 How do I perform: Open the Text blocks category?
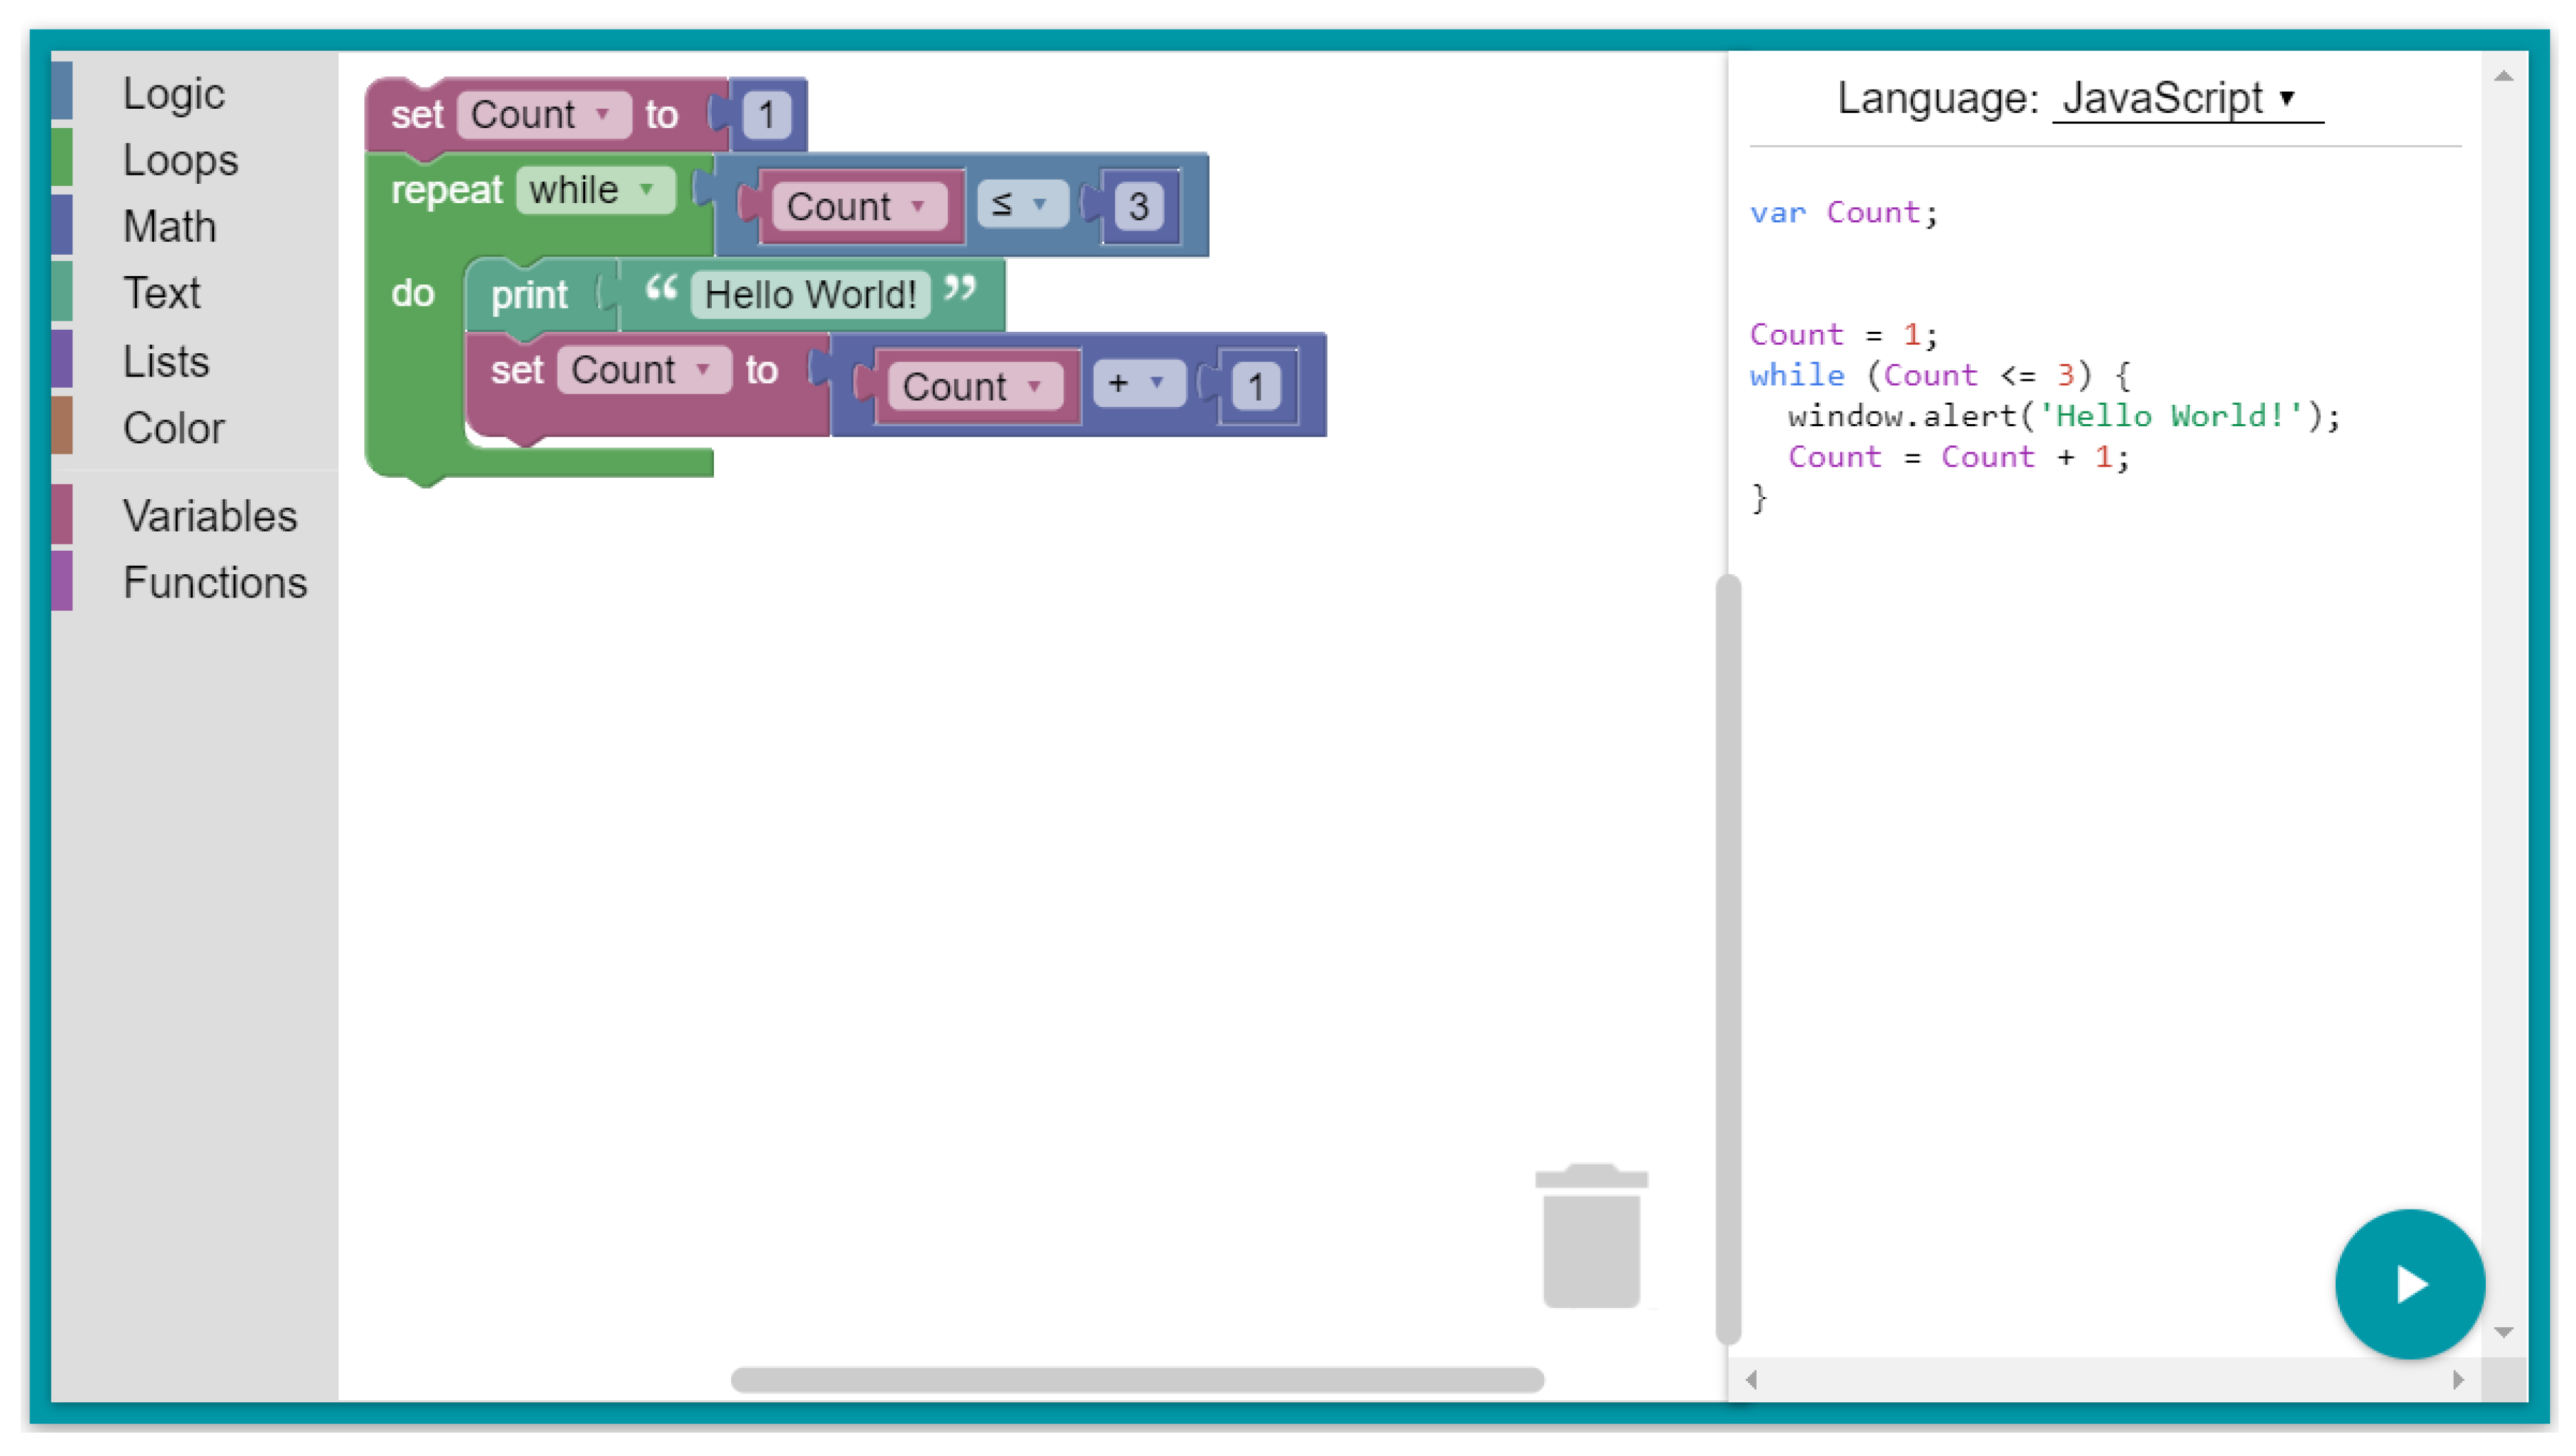(161, 294)
